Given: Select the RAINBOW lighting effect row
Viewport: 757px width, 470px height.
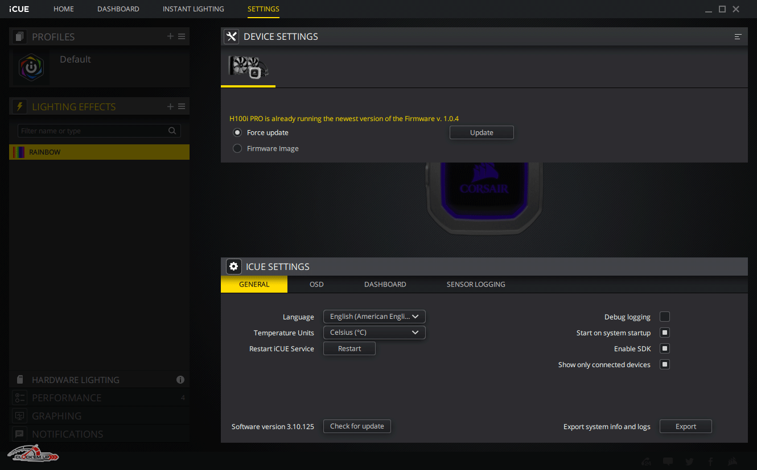Looking at the screenshot, I should coord(100,152).
